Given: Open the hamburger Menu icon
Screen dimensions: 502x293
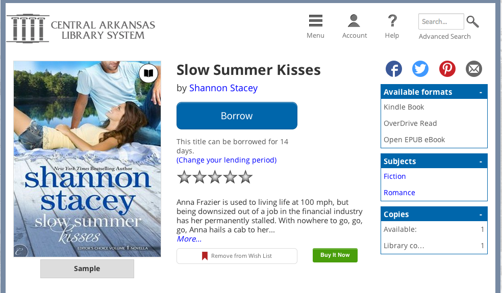Looking at the screenshot, I should [x=315, y=21].
